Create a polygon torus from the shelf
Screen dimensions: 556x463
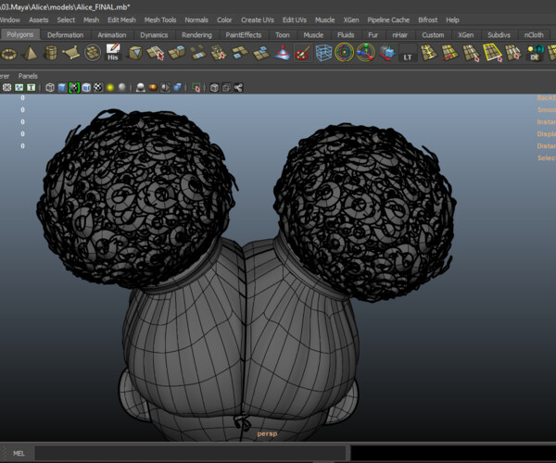coord(9,54)
